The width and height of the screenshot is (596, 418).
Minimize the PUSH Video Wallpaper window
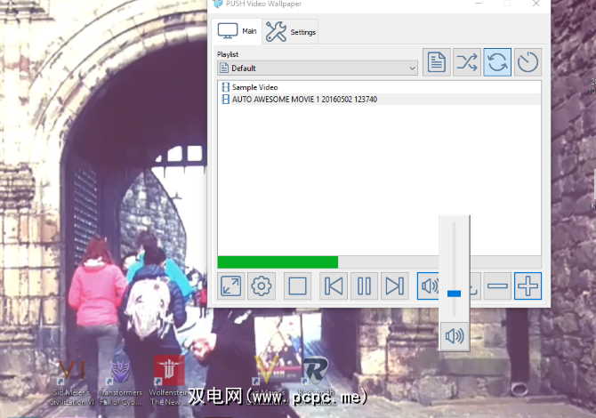(x=479, y=4)
